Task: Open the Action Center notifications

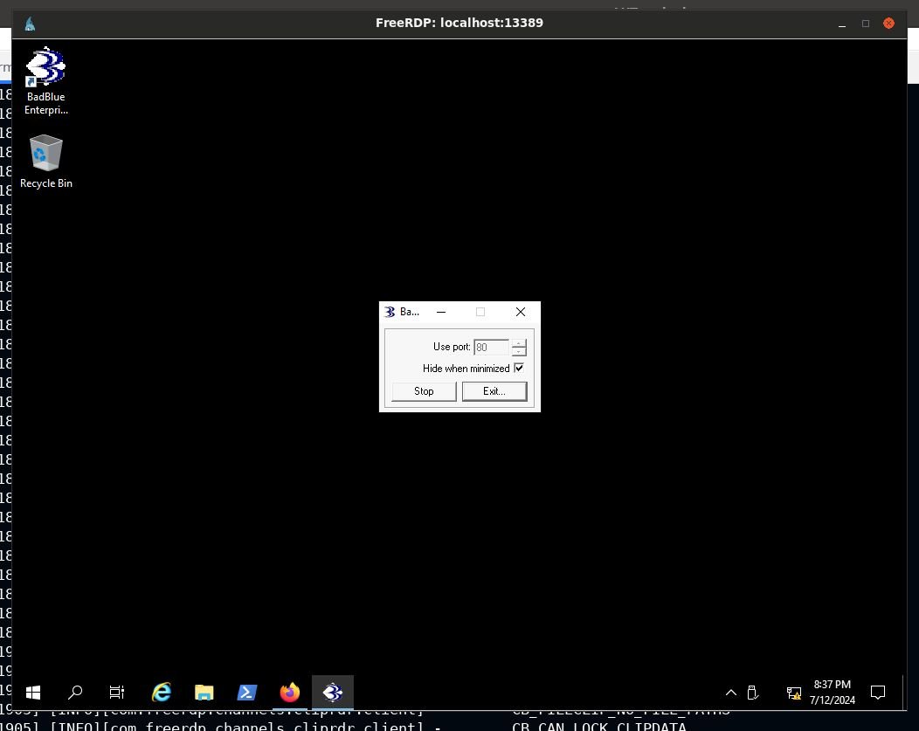Action: click(877, 693)
